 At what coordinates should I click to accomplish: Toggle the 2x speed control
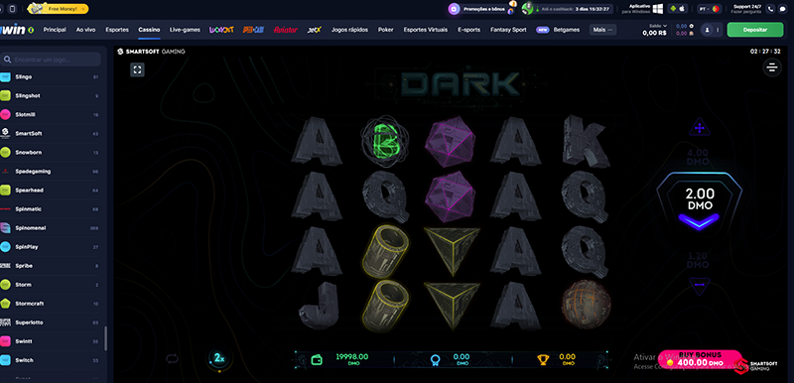[218, 358]
